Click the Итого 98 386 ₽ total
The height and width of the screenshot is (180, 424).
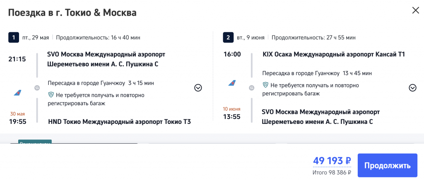pyautogui.click(x=332, y=173)
